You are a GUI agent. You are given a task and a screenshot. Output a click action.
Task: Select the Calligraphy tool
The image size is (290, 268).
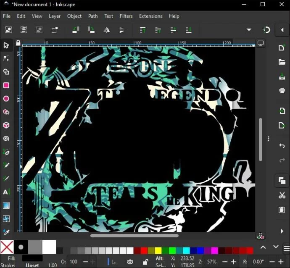pos(6,179)
